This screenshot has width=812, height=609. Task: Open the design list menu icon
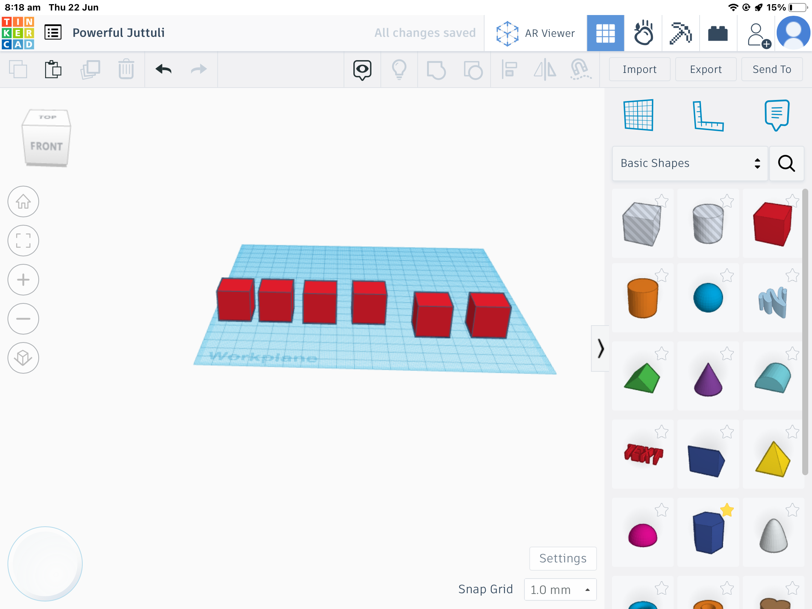point(53,33)
